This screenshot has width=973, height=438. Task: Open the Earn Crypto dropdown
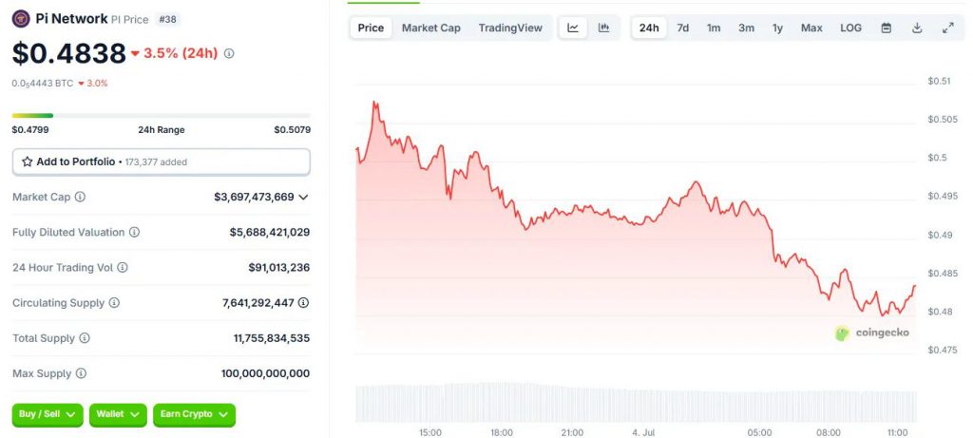[x=194, y=414]
